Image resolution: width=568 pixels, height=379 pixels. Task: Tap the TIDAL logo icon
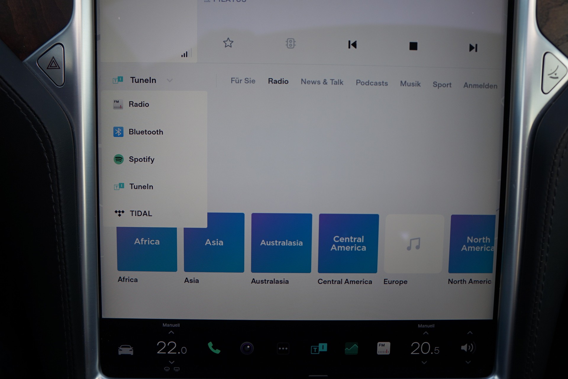point(120,213)
